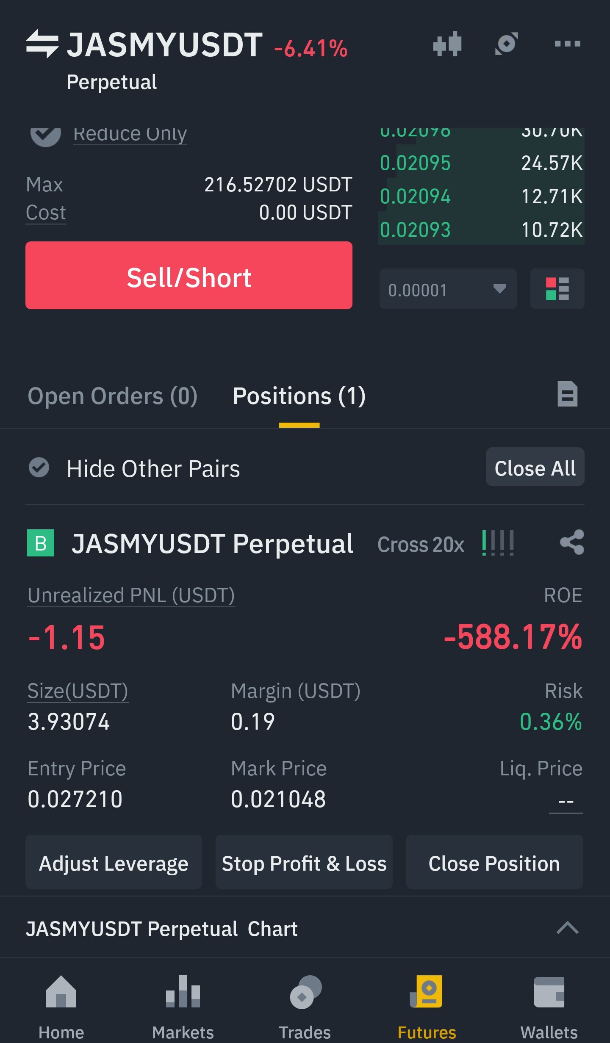
Task: Tap the Adjust Leverage button
Action: tap(114, 862)
